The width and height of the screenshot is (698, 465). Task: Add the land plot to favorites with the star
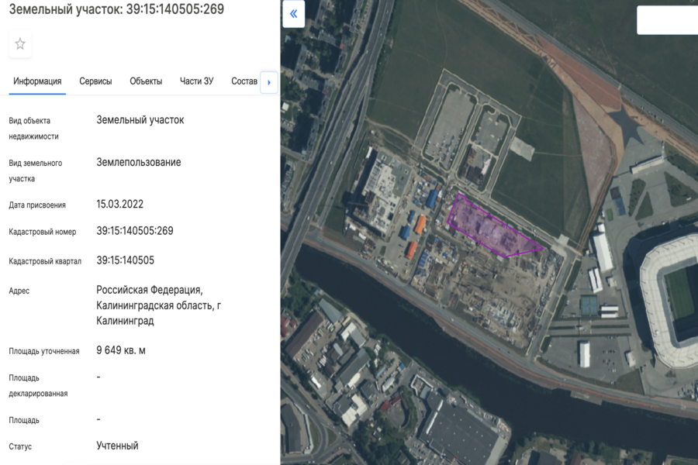pos(20,44)
